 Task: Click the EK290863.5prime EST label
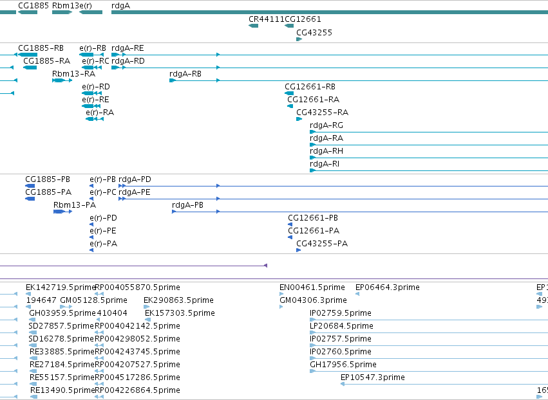click(178, 300)
